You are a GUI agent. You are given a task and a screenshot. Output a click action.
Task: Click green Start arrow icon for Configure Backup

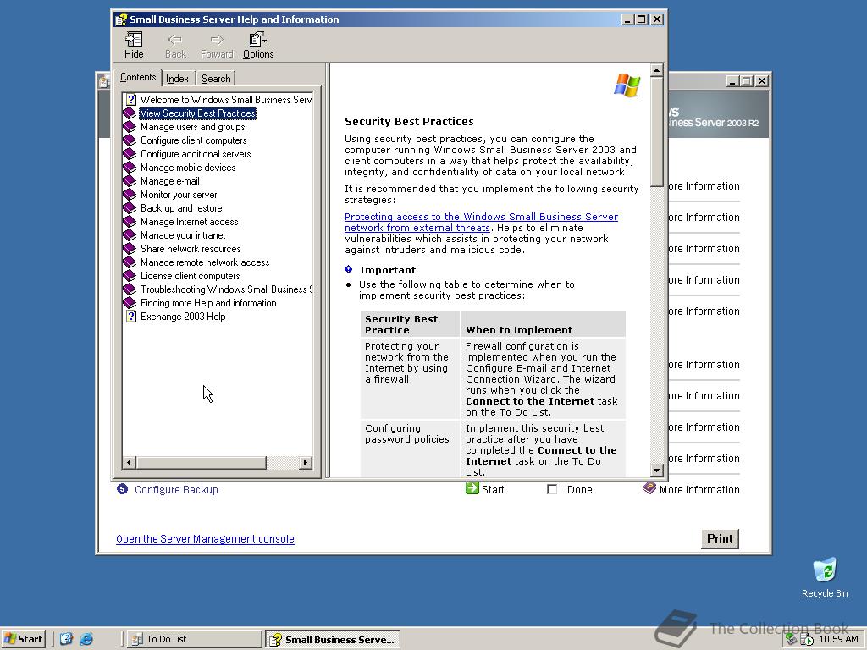(x=472, y=488)
